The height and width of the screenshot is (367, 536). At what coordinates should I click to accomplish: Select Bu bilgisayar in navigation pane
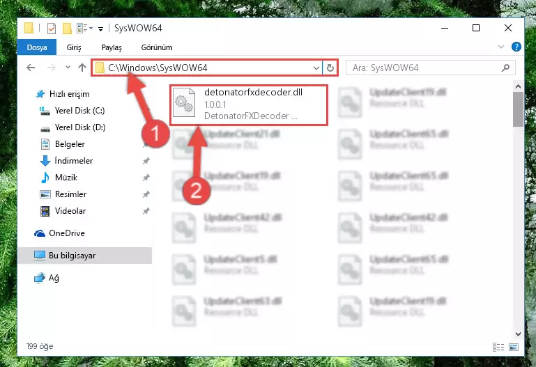coord(85,256)
